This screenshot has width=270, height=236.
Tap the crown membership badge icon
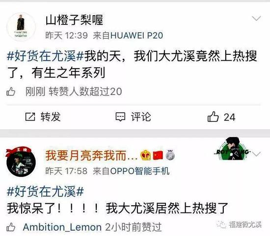click(x=145, y=155)
